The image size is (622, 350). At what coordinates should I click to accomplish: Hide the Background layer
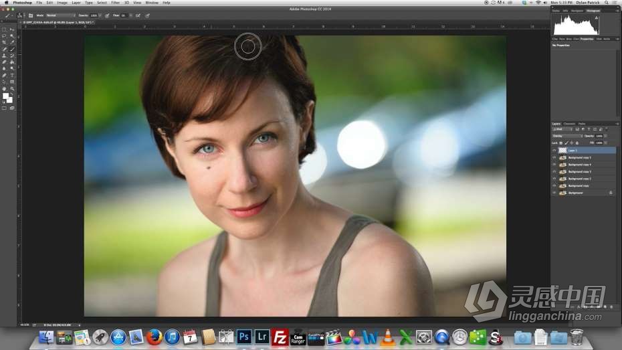(x=554, y=193)
